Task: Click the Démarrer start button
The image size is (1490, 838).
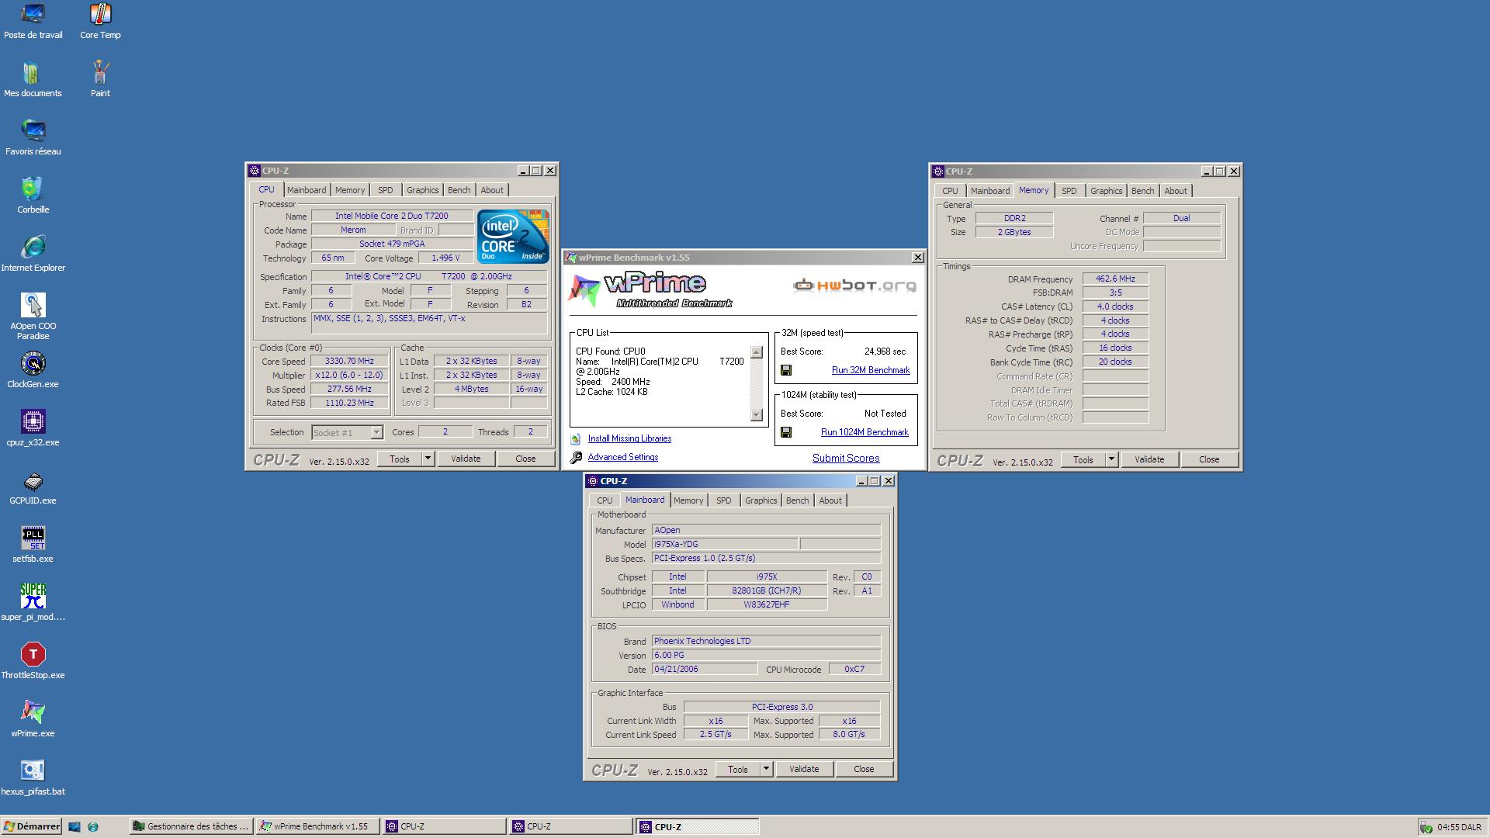Action: pos(32,827)
